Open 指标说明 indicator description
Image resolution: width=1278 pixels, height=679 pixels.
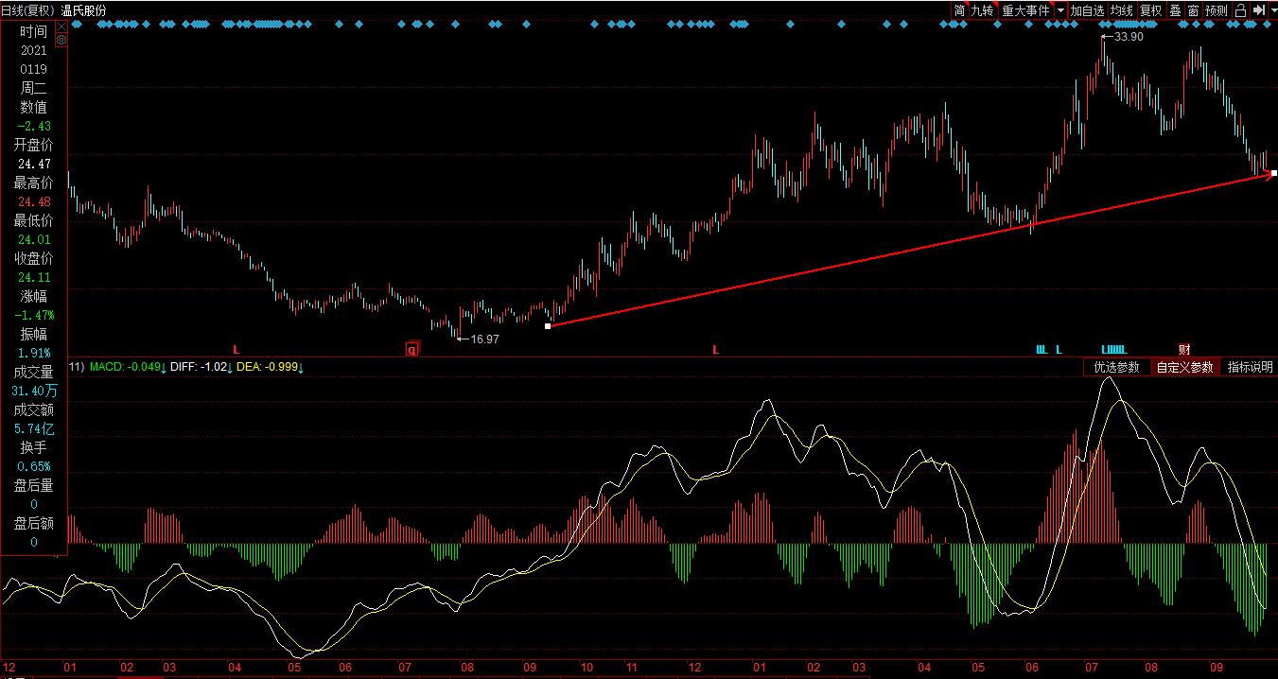[1250, 367]
